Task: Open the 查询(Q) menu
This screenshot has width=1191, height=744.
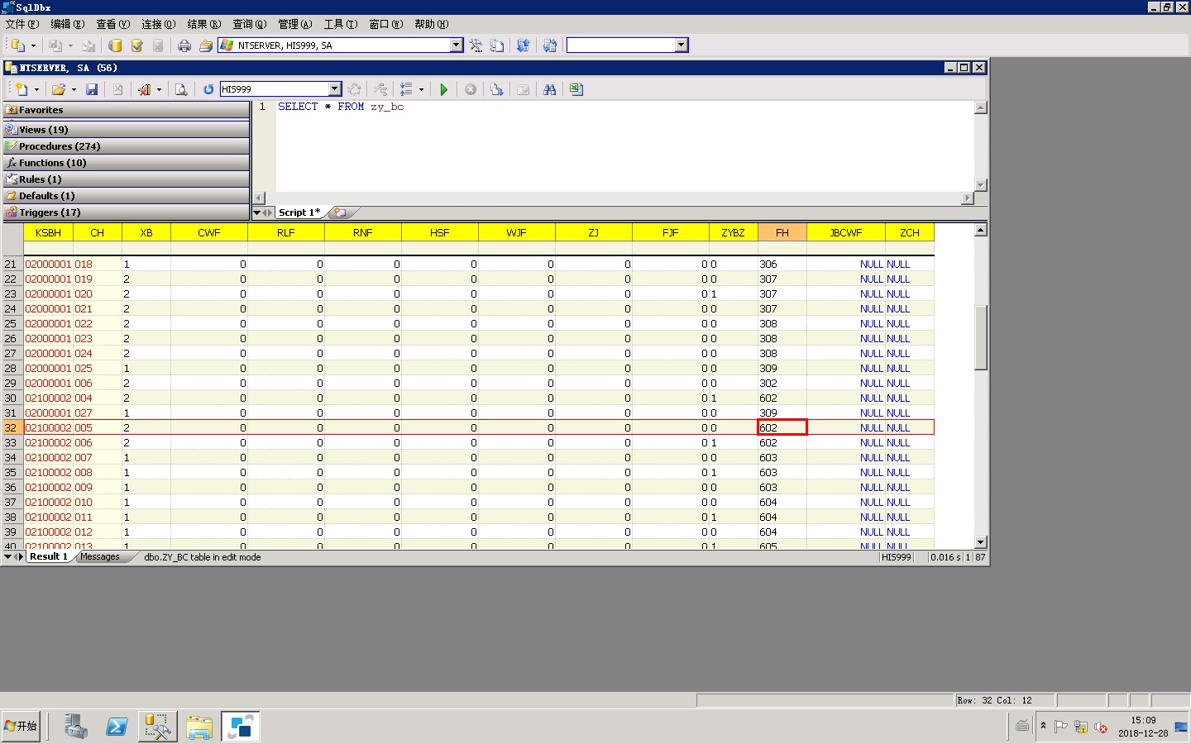Action: [250, 24]
